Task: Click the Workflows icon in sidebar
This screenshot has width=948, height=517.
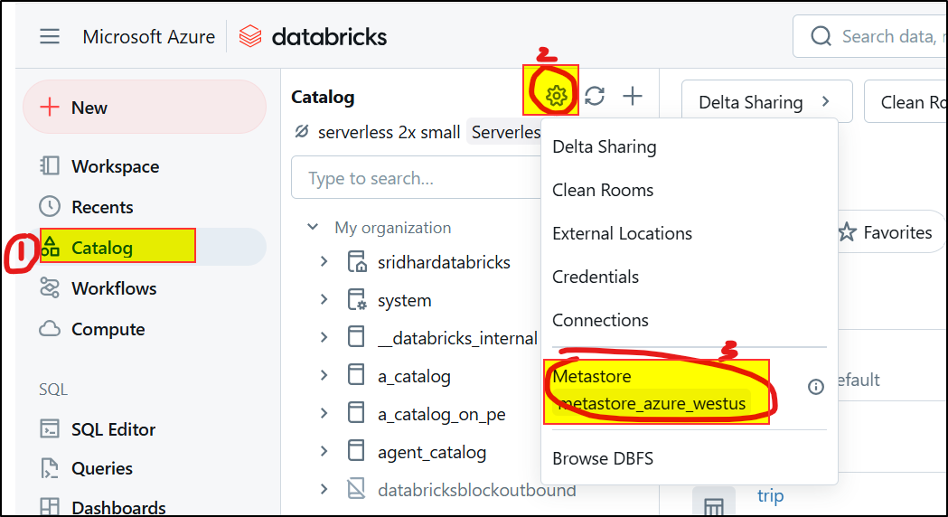Action: pos(50,287)
